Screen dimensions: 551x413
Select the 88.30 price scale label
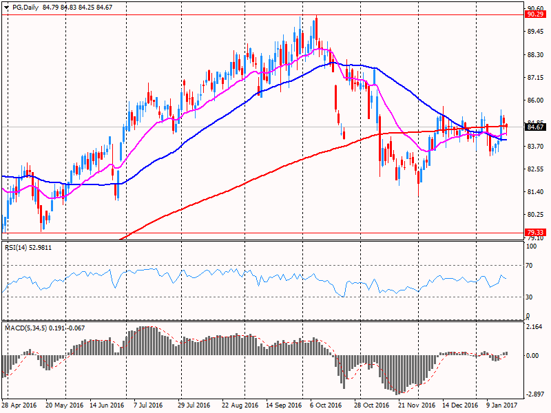coord(536,55)
